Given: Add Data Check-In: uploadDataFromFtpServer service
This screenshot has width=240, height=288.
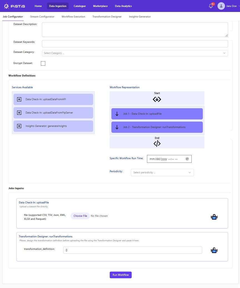Looking at the screenshot, I should [53, 113].
